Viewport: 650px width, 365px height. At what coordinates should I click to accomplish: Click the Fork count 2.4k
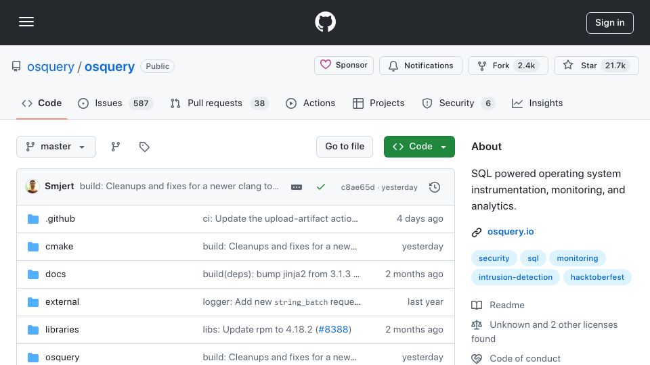pos(526,66)
